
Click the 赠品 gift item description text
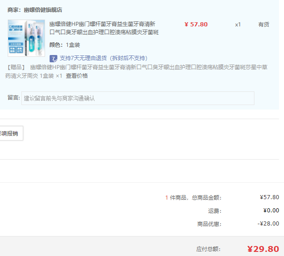click(136, 71)
